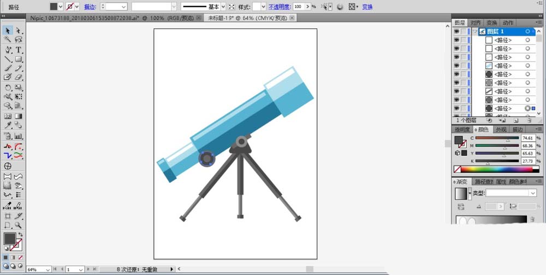Click the 不透明度 link in control bar
This screenshot has width=546, height=275.
tap(279, 7)
